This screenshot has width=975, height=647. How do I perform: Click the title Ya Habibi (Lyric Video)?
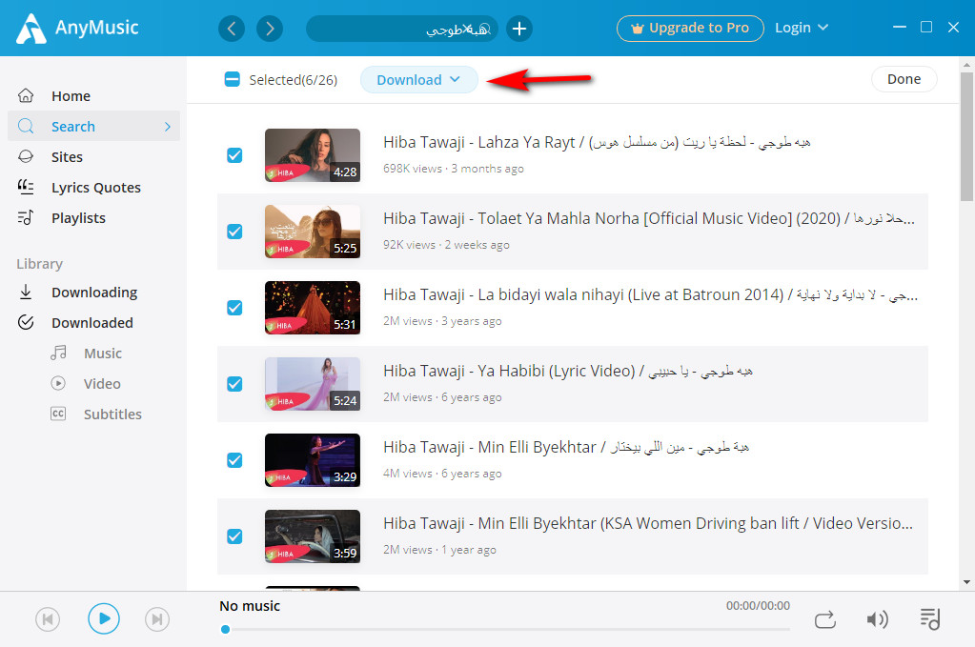(x=568, y=371)
